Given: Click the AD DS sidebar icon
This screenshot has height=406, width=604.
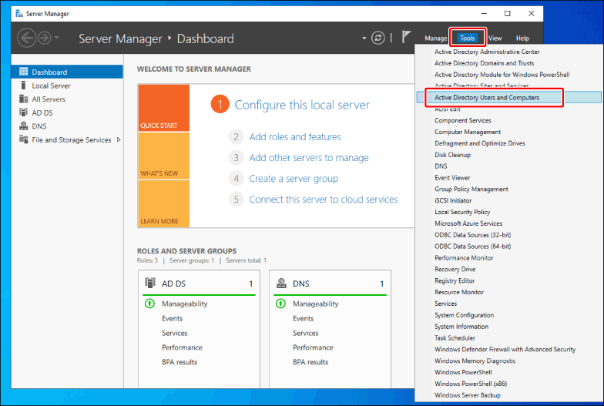Looking at the screenshot, I should 23,112.
